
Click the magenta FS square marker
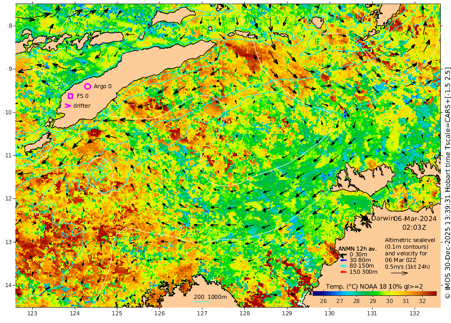click(x=71, y=96)
